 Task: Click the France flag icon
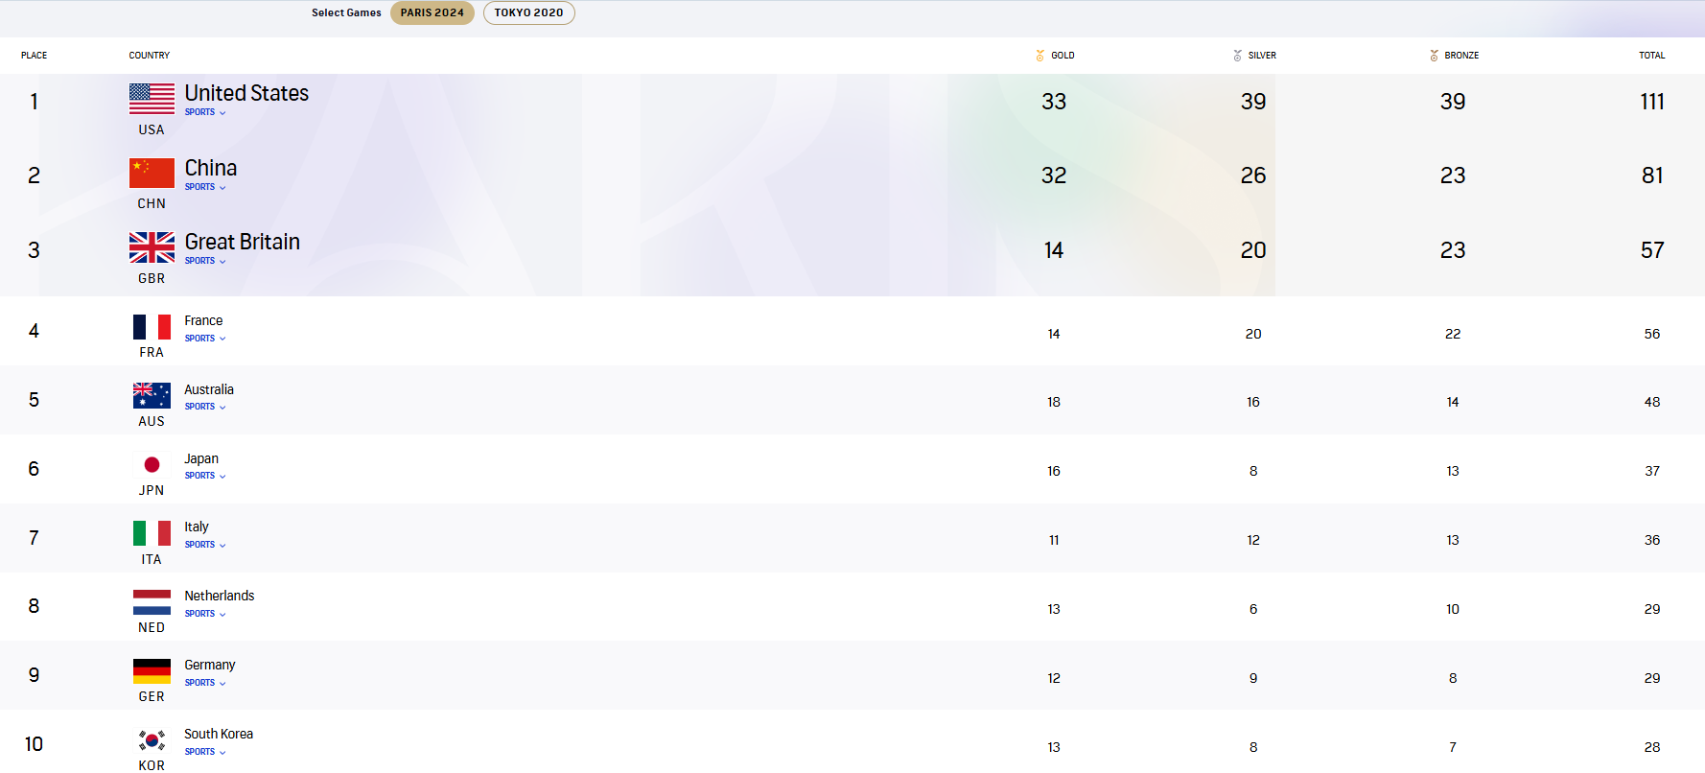tap(152, 327)
